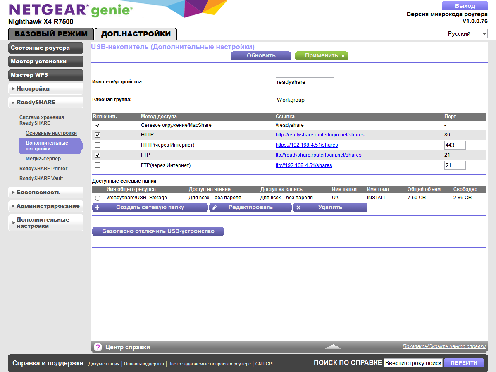Click the help search input field
The height and width of the screenshot is (372, 496).
click(x=413, y=362)
